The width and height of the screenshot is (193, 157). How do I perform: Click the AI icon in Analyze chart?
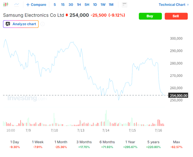8,24
